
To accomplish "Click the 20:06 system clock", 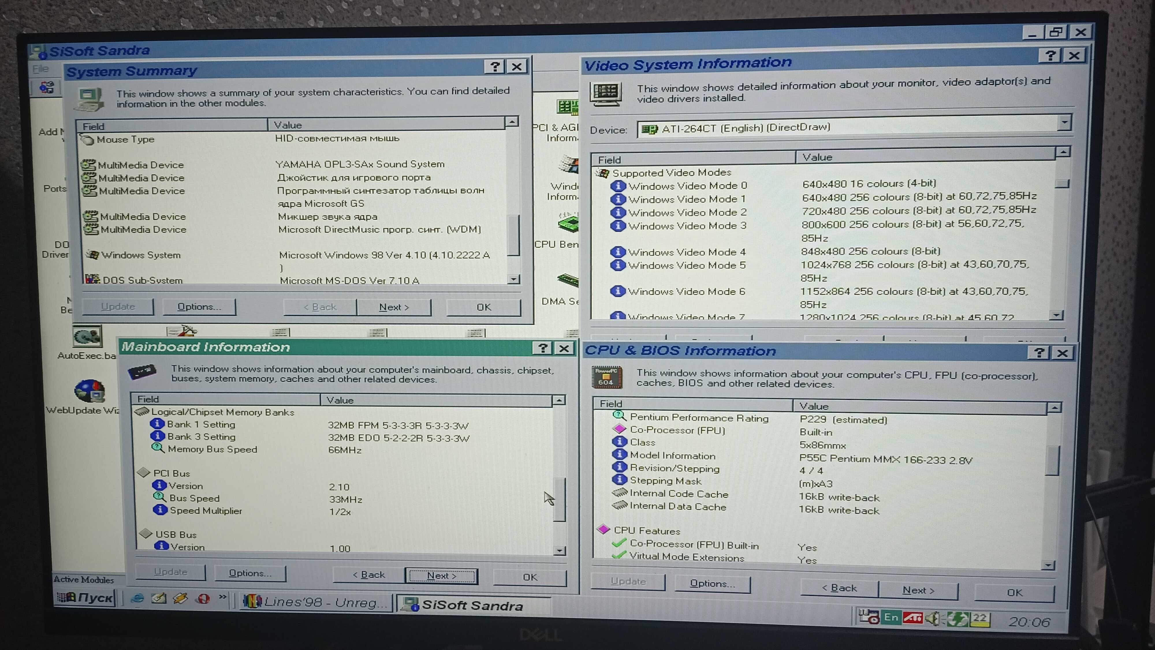I will pos(1029,622).
